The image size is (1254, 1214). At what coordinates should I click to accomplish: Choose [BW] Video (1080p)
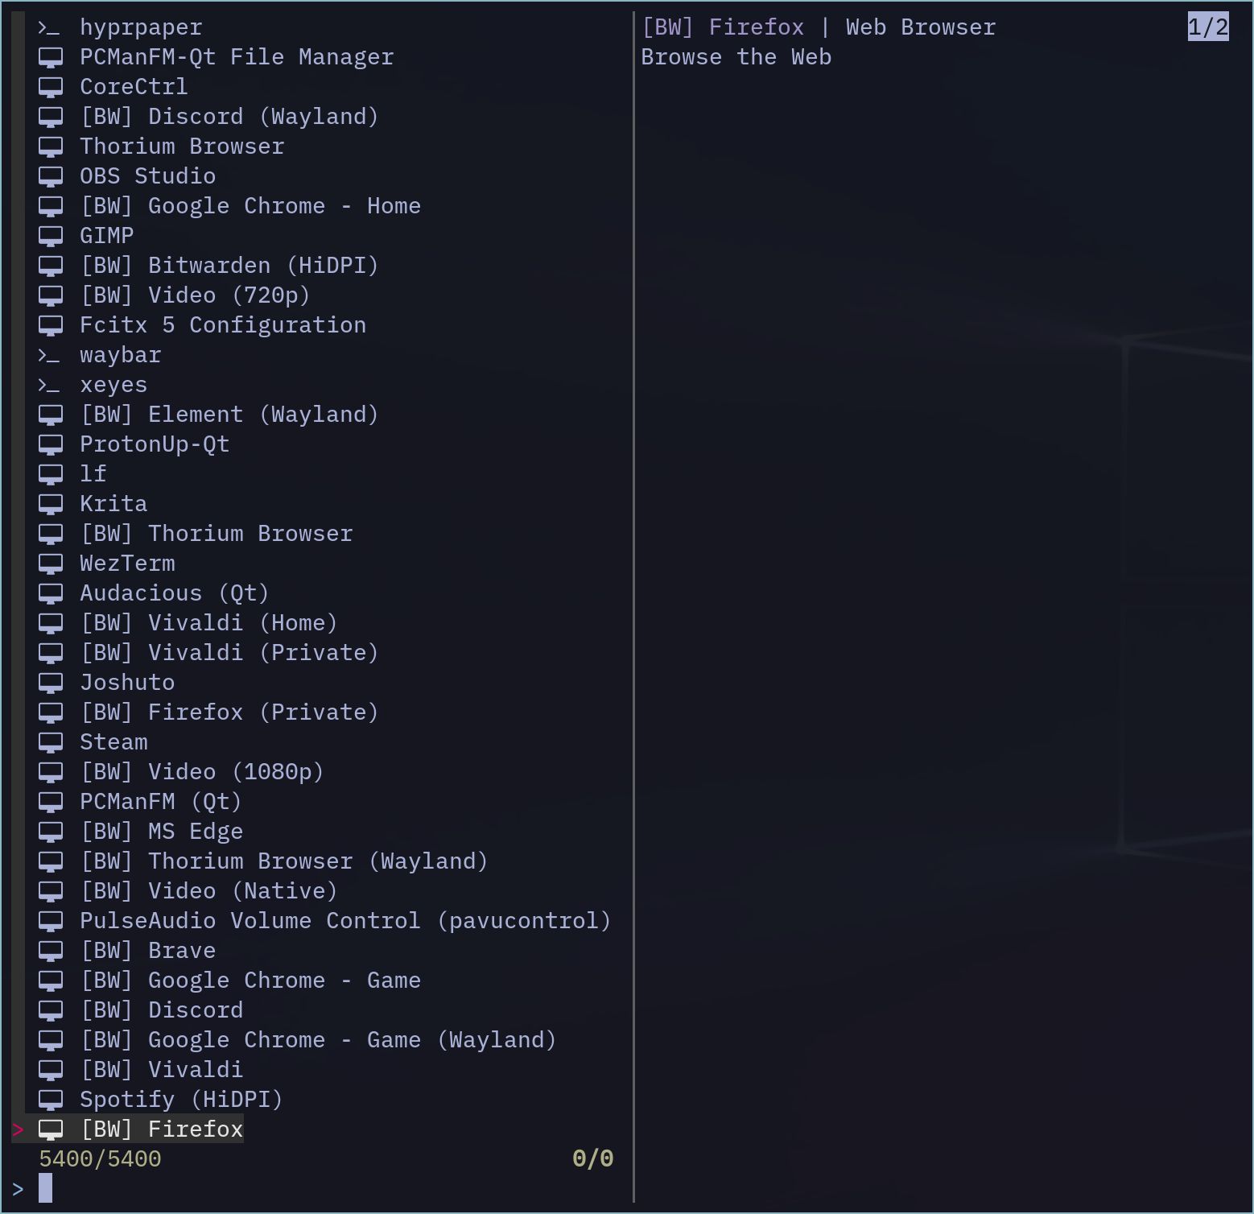[x=202, y=773]
